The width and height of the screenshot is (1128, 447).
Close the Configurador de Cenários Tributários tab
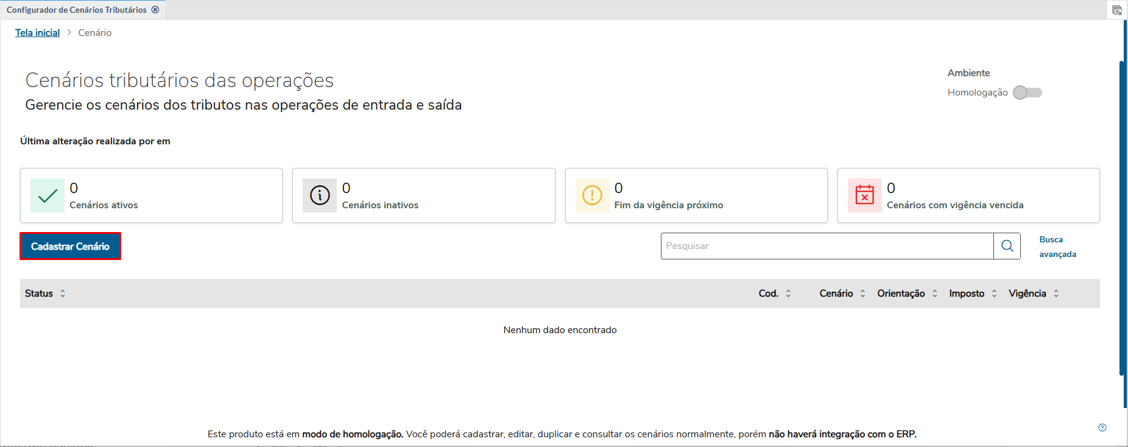(155, 10)
